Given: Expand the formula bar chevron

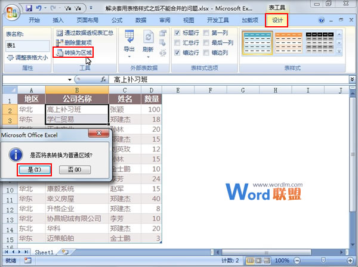Looking at the screenshot, I should point(352,79).
